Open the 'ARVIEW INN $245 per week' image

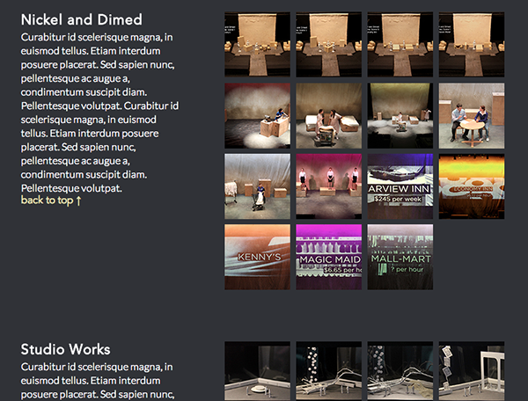tap(400, 186)
